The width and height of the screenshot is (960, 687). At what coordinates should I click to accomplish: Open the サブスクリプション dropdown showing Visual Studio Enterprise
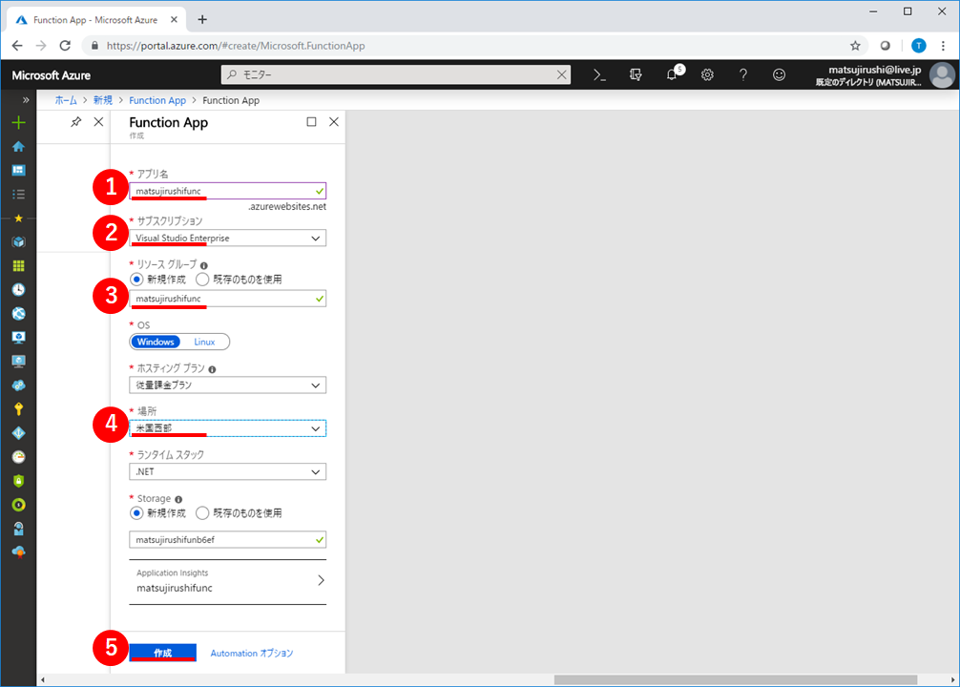(x=227, y=239)
